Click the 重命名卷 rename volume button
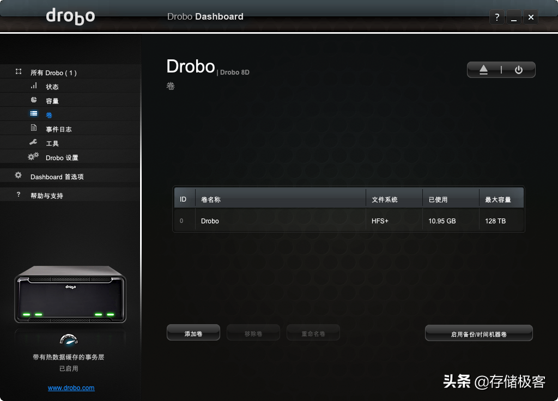Image resolution: width=558 pixels, height=401 pixels. (x=313, y=333)
